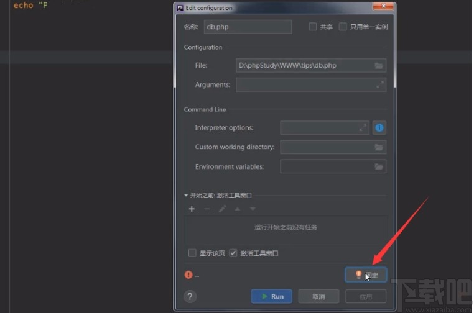The width and height of the screenshot is (474, 313).
Task: Expand the Interpreter options field editor
Action: click(x=363, y=128)
